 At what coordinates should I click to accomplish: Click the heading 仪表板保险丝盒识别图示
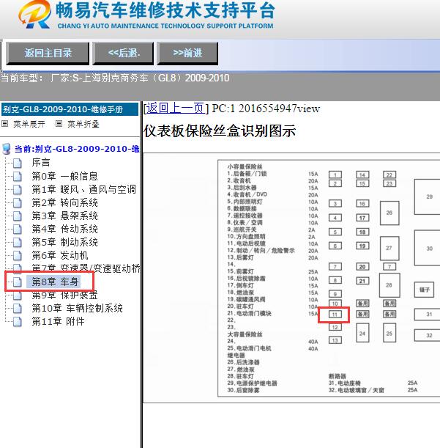[x=220, y=131]
